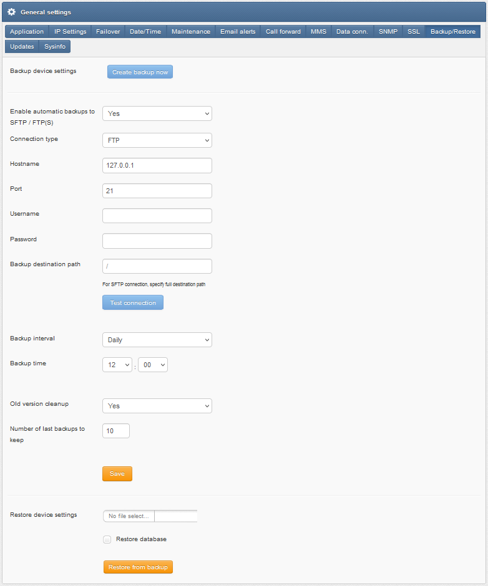Expand the Connection type dropdown

point(157,140)
